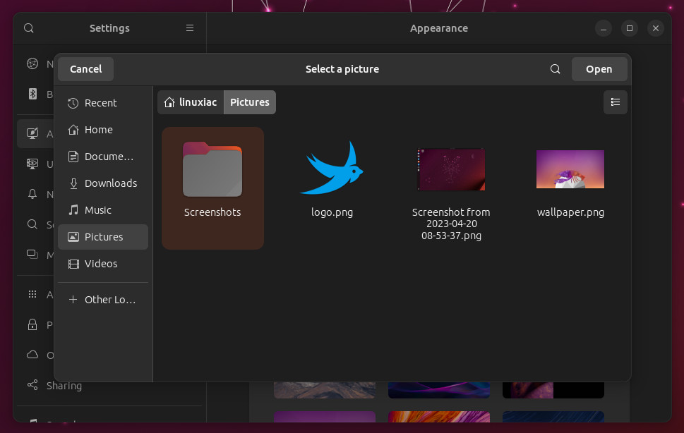Open the Privacy lock icon in Settings sidebar
This screenshot has width=684, height=433.
pyautogui.click(x=32, y=324)
